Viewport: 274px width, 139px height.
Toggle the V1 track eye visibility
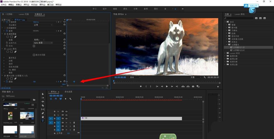(67, 118)
